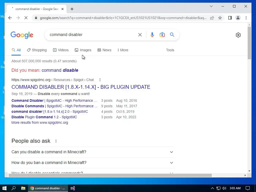
Task: Stop loading the page
Action: pos(26,18)
